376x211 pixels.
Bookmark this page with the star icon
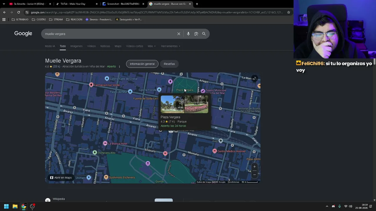(288, 12)
